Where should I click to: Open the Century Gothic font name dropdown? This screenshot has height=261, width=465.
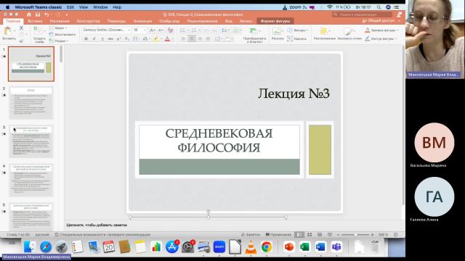click(106, 30)
